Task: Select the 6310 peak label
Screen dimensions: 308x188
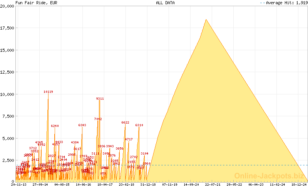Action: (x=139, y=125)
